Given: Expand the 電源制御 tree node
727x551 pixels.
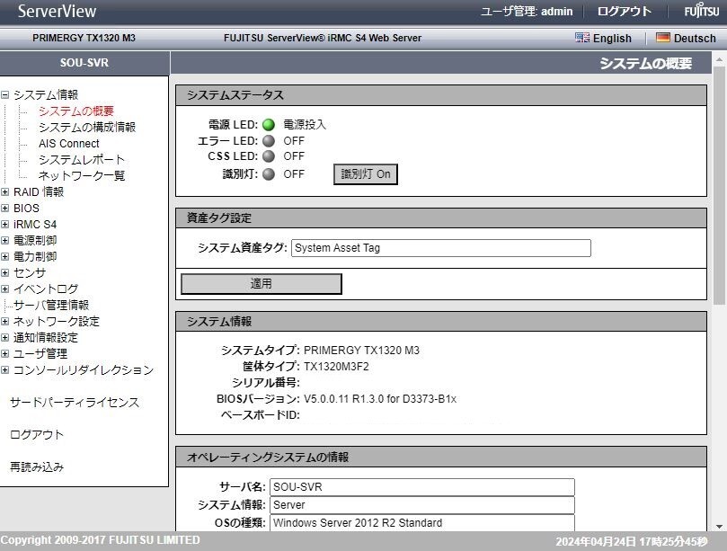Looking at the screenshot, I should [x=4, y=240].
